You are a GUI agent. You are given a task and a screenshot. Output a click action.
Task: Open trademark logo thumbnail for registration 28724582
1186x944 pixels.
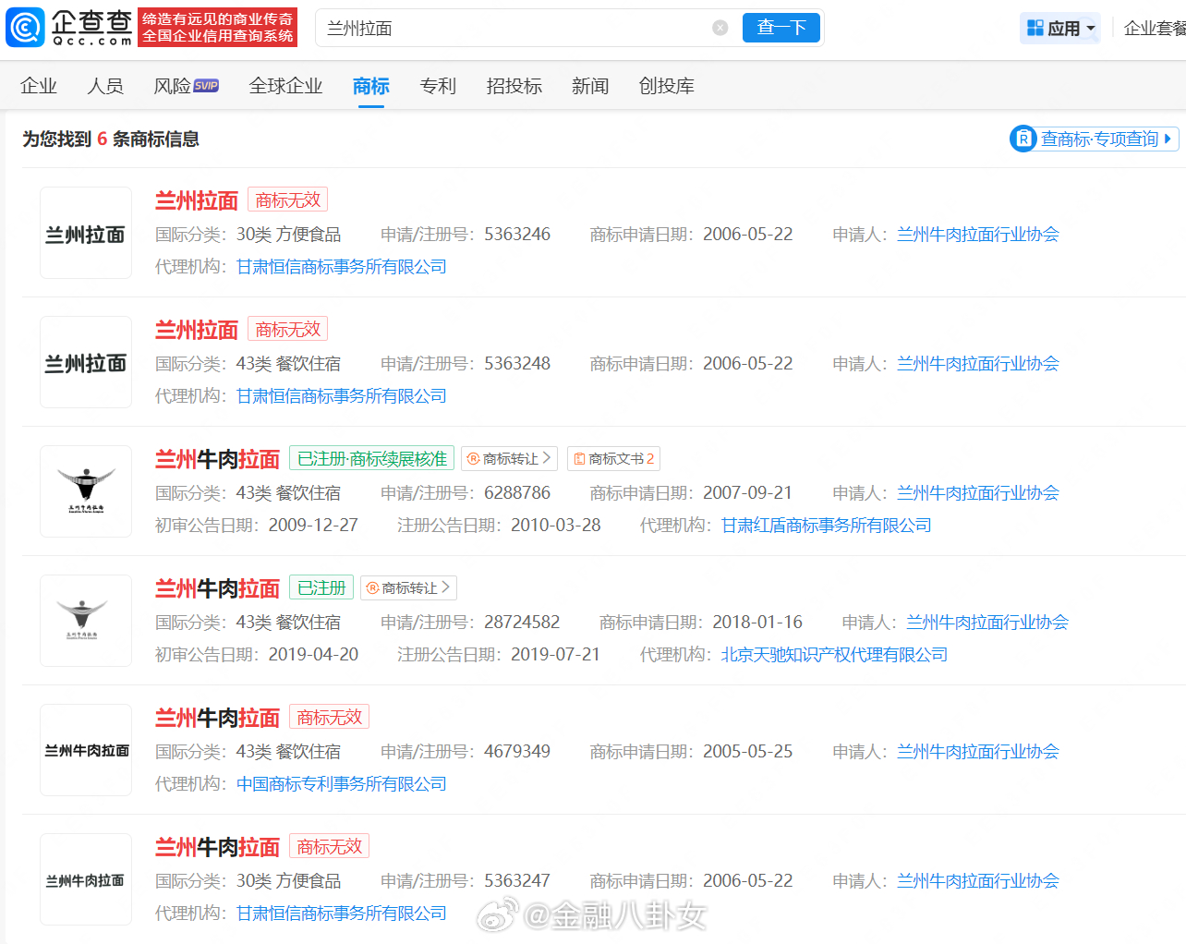coord(86,621)
